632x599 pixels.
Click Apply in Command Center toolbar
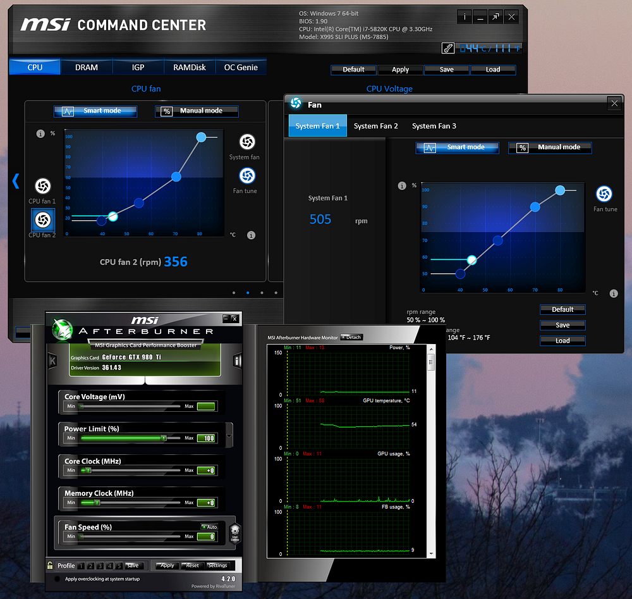tap(400, 70)
